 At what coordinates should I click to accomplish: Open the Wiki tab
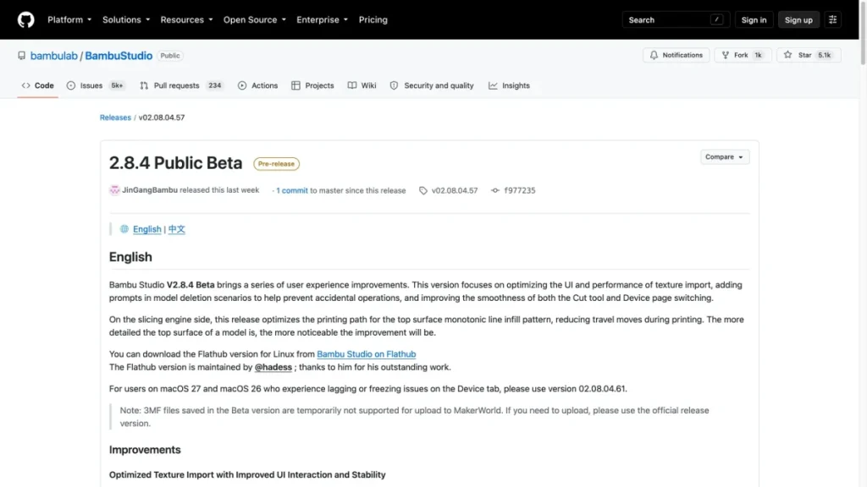tap(362, 85)
